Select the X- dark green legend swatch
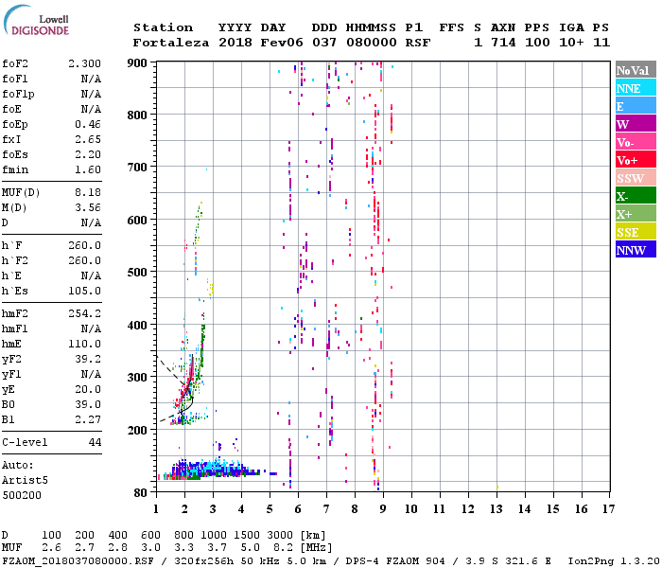662x568 pixels. [636, 196]
